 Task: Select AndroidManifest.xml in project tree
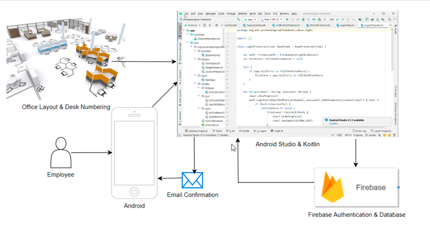tap(207, 39)
